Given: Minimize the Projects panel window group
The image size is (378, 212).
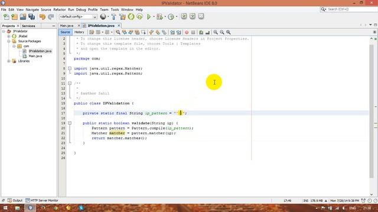Looking at the screenshot, I should click(54, 26).
